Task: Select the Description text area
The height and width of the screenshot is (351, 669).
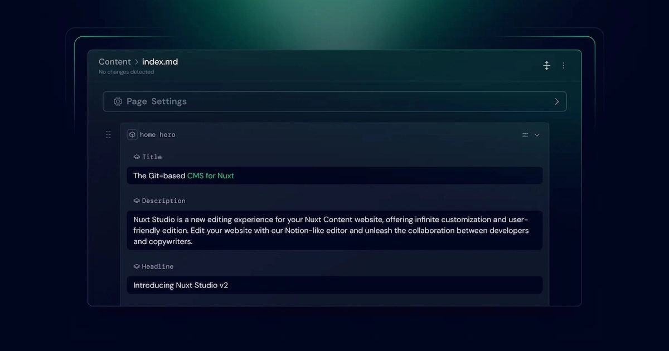Action: [334, 230]
